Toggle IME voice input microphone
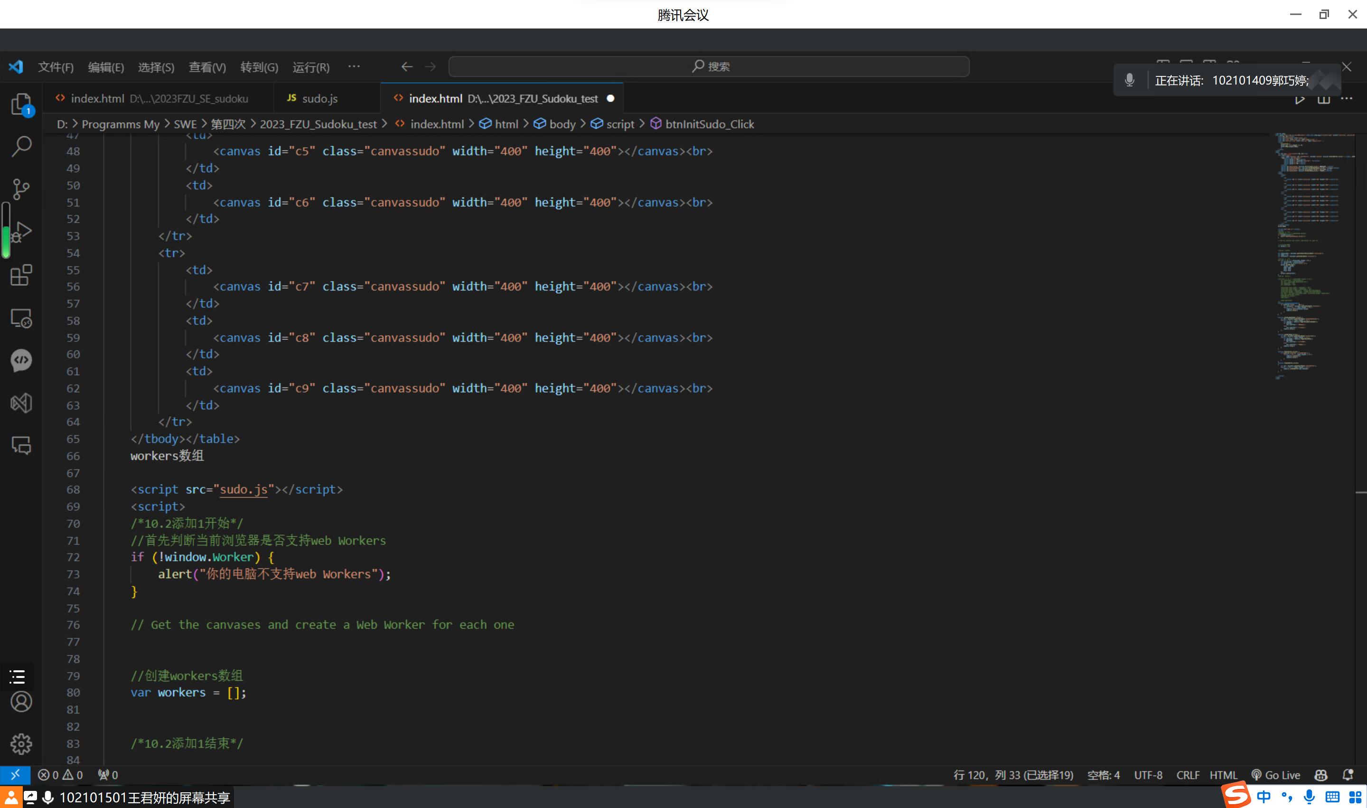Viewport: 1367px width, 808px height. [1309, 797]
